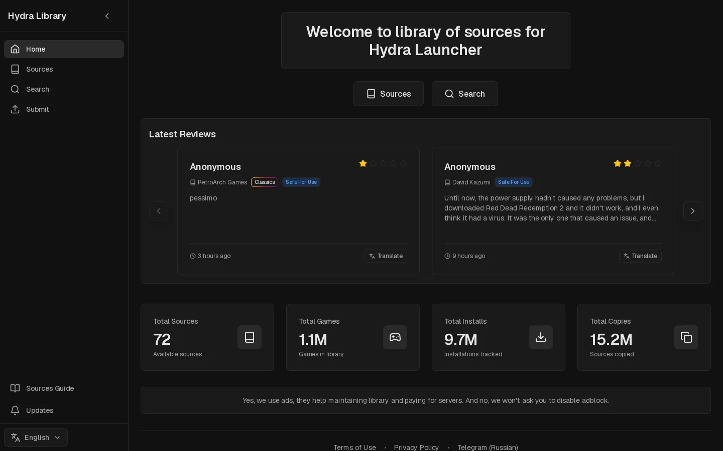Click the two-star rating on David Kazumi review
The width and height of the screenshot is (723, 451).
[638, 163]
